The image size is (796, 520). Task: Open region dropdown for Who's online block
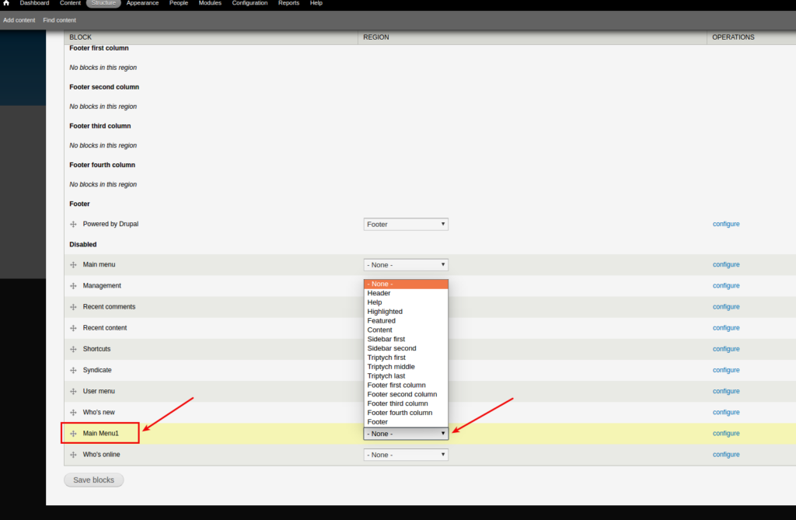[406, 455]
